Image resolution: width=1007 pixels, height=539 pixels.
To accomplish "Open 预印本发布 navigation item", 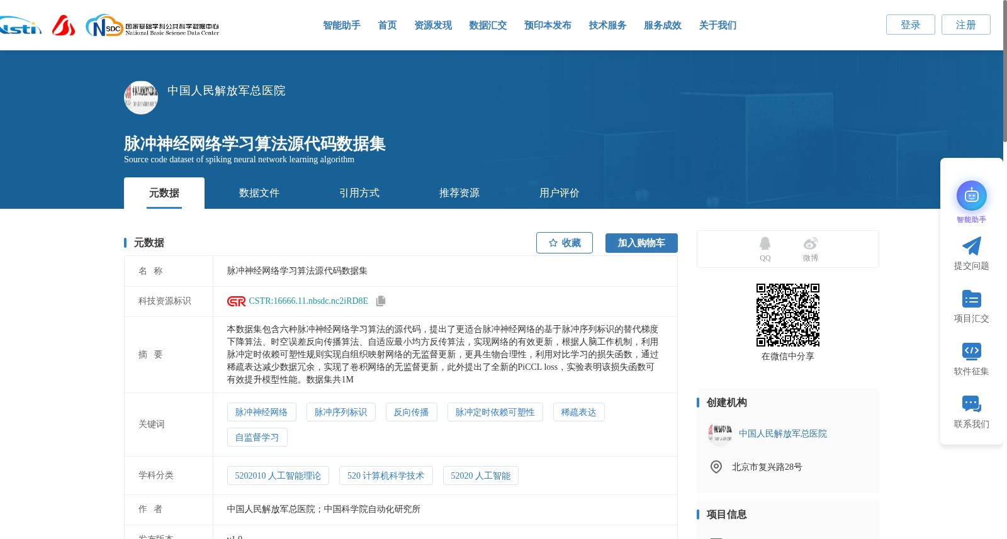I will point(548,25).
